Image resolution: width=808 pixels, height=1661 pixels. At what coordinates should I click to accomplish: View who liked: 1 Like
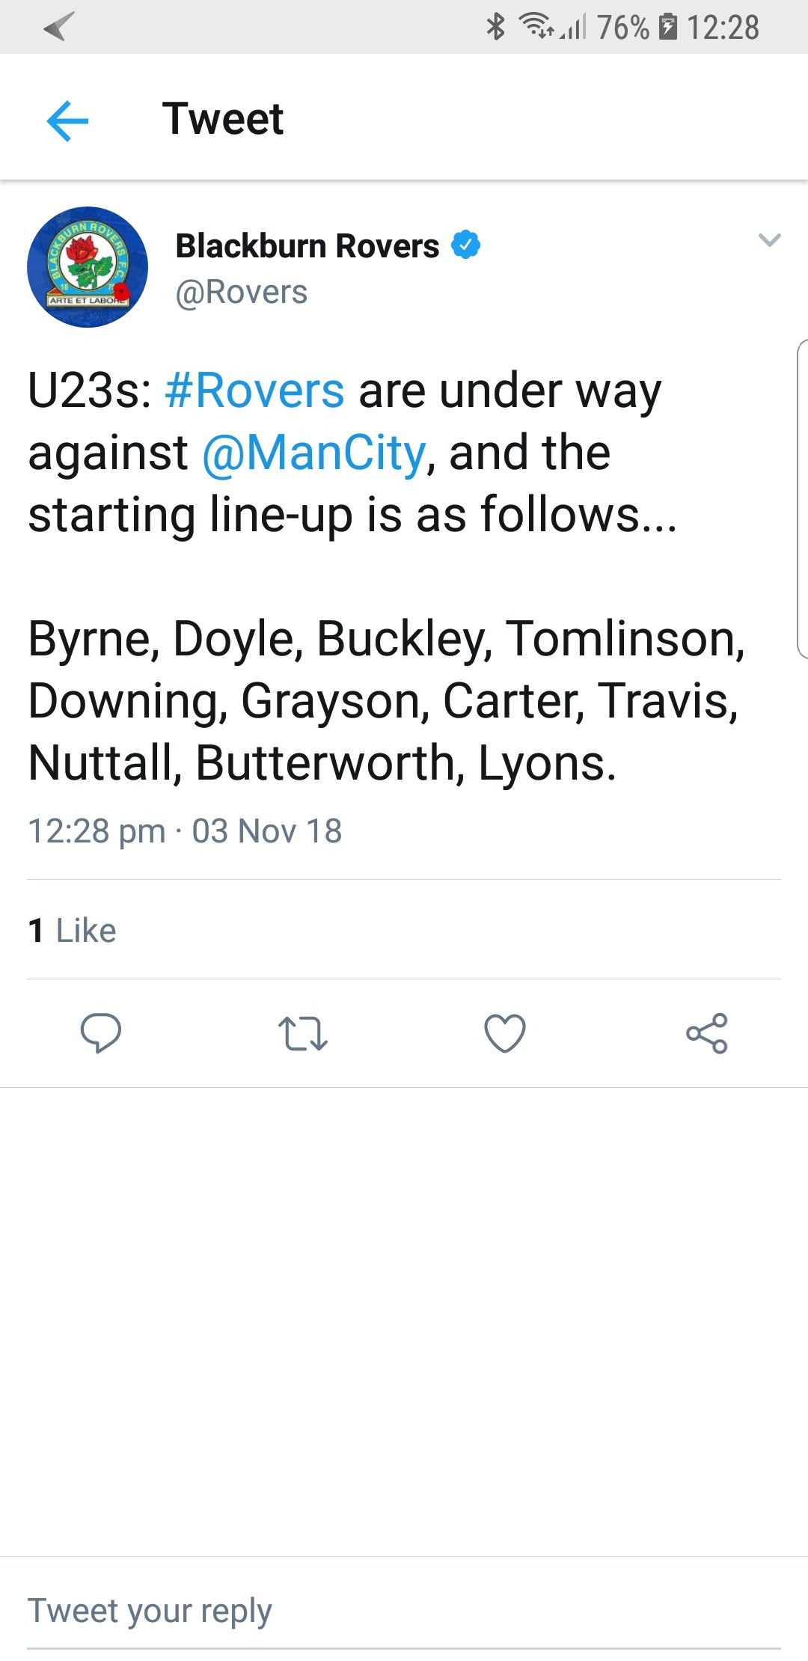tap(73, 931)
